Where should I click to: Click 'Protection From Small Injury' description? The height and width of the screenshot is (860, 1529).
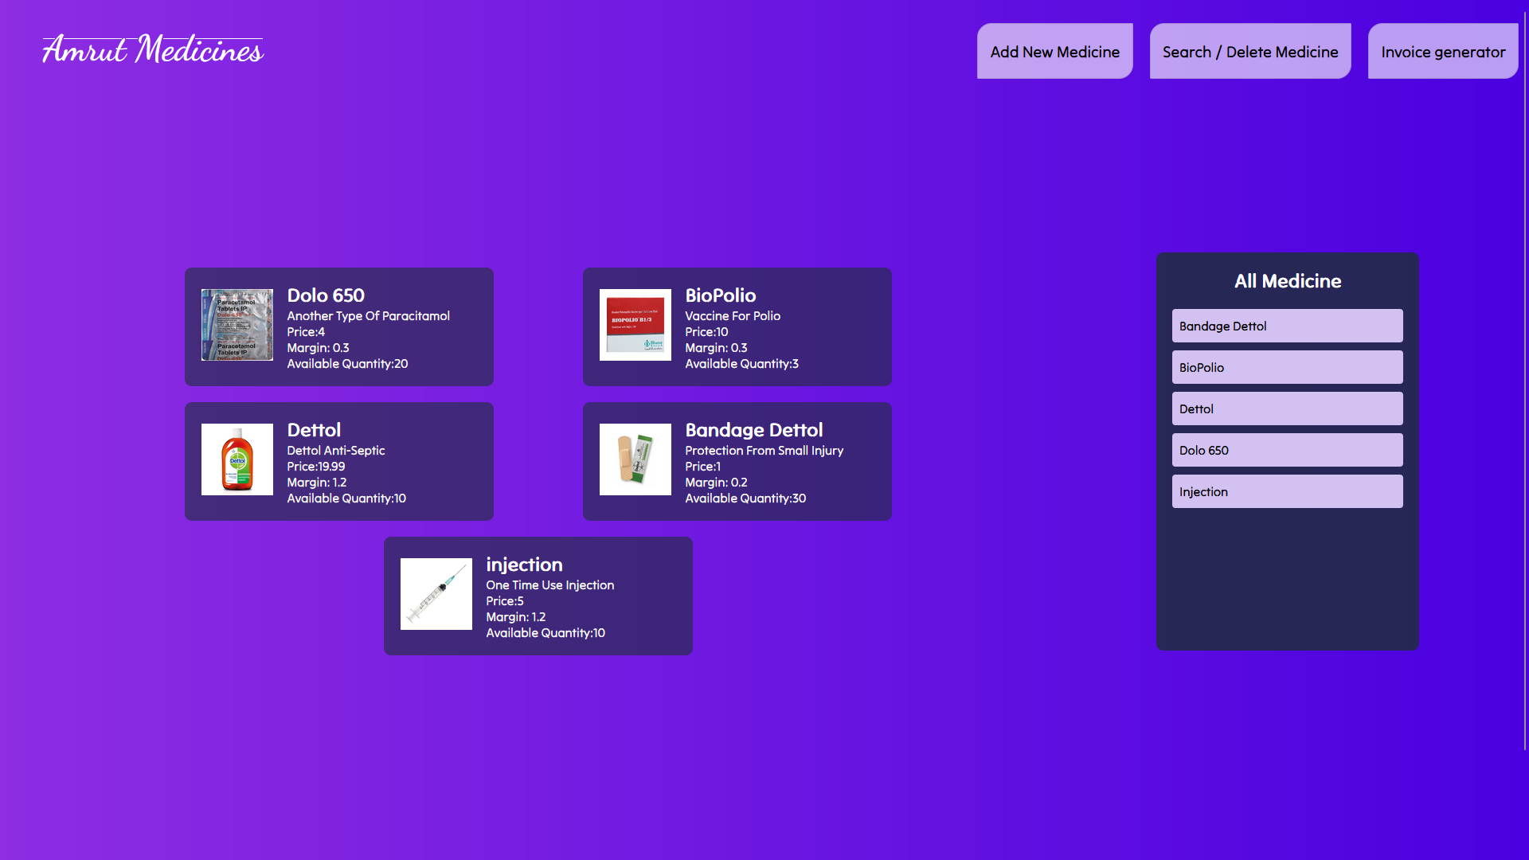point(764,451)
